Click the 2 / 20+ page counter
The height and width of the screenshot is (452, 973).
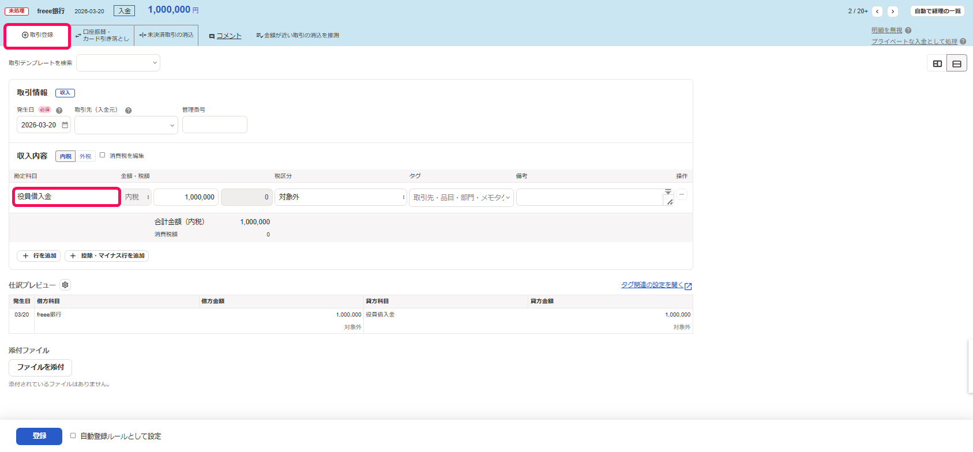tap(858, 12)
